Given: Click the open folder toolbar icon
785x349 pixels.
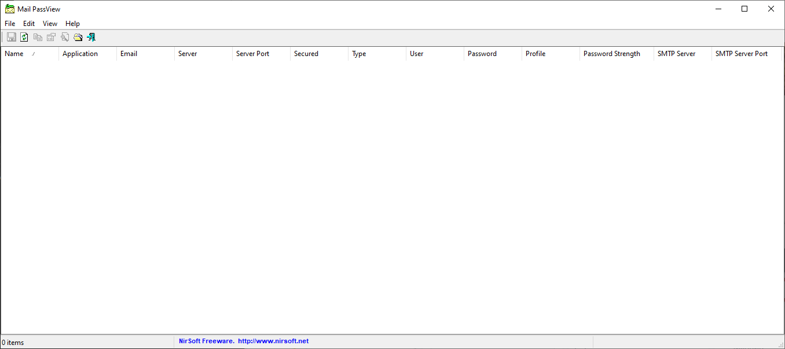Looking at the screenshot, I should (x=78, y=38).
